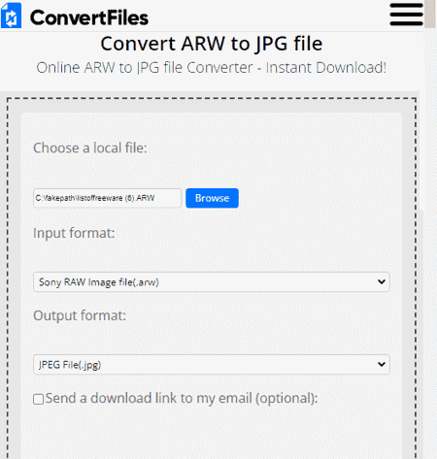Click the 'Online ARW to JPG file Converter' subtitle
Viewport: 437px width, 459px height.
pos(212,68)
